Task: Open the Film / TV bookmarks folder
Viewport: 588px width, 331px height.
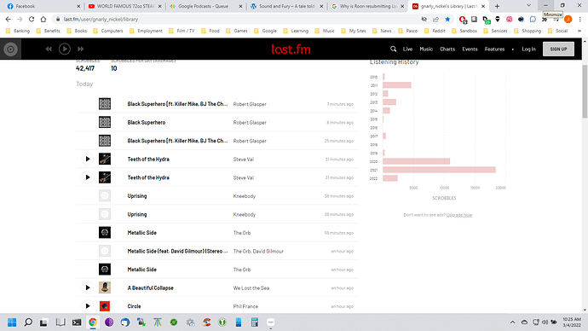Action: (182, 31)
